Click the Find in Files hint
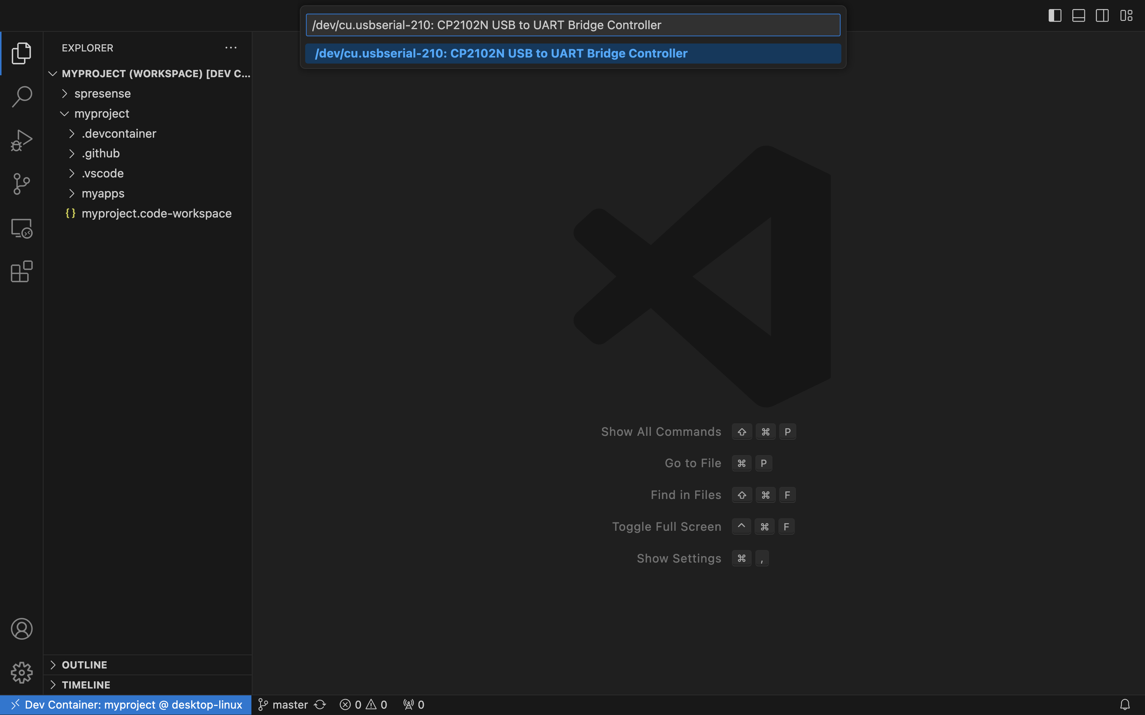1145x715 pixels. pos(686,495)
